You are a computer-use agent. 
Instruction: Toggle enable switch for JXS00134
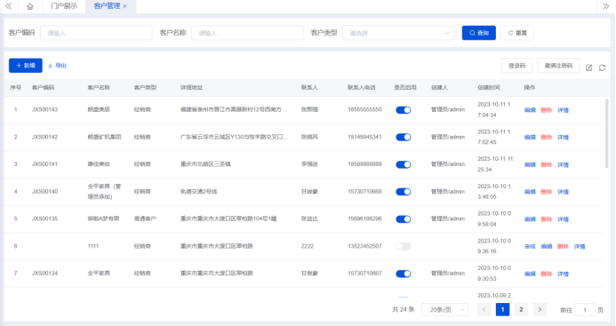click(x=403, y=274)
